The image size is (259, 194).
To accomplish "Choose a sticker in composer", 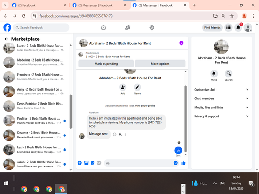I will point(93,163).
